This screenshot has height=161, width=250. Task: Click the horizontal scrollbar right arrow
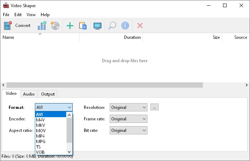(x=247, y=85)
